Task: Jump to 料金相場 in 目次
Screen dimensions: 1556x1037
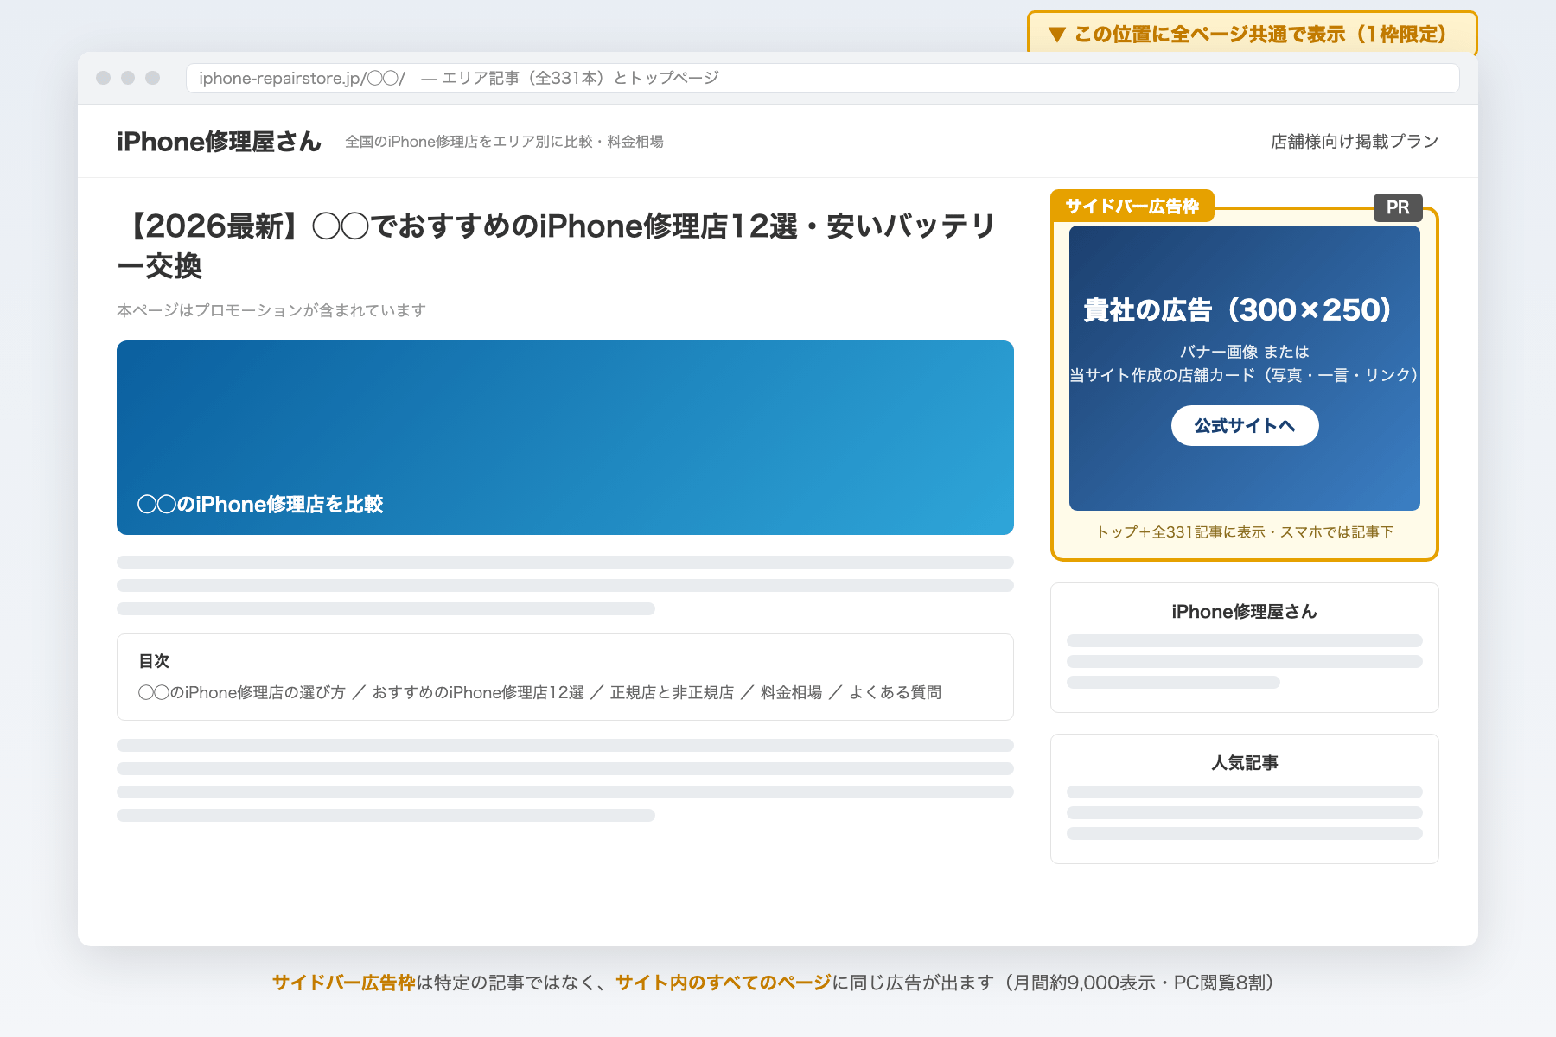Action: coord(791,692)
